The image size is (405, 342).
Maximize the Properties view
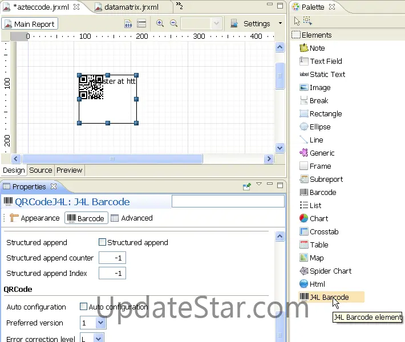point(280,185)
